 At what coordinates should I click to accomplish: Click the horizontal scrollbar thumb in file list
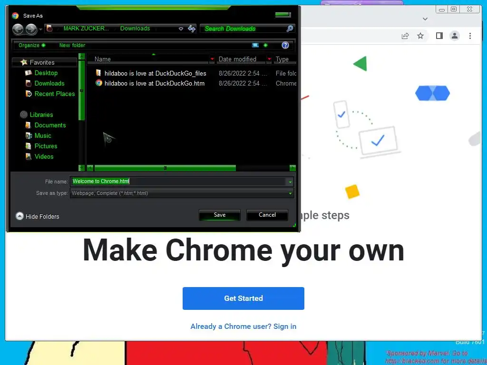pos(165,168)
